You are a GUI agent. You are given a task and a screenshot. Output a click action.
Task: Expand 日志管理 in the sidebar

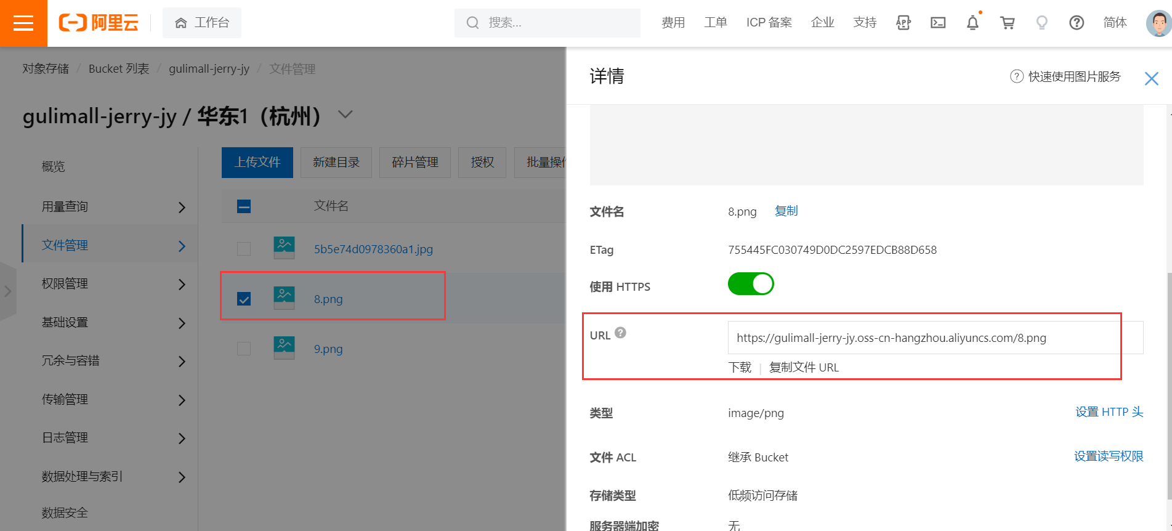tap(182, 439)
